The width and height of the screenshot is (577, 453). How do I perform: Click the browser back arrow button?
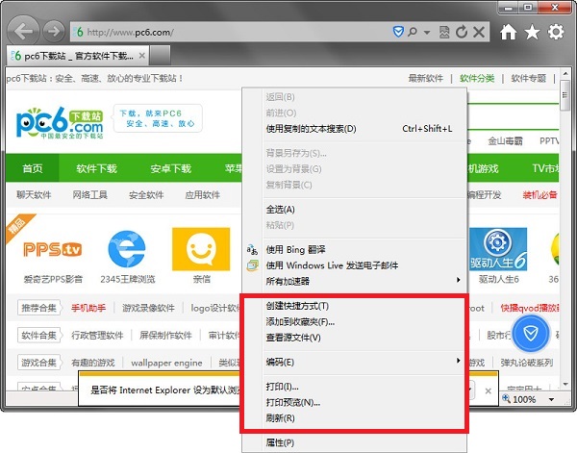(x=23, y=32)
